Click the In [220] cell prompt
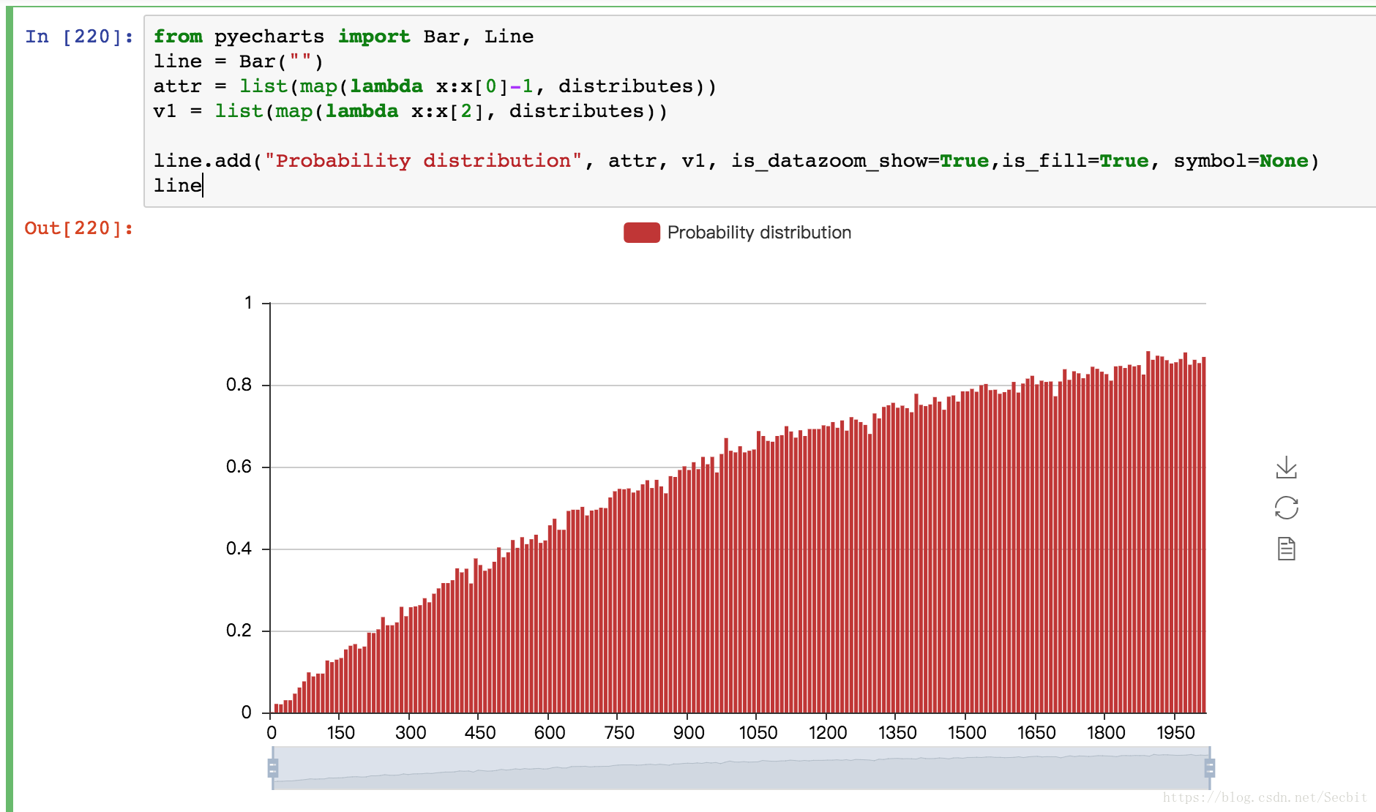1376x812 pixels. coord(79,37)
